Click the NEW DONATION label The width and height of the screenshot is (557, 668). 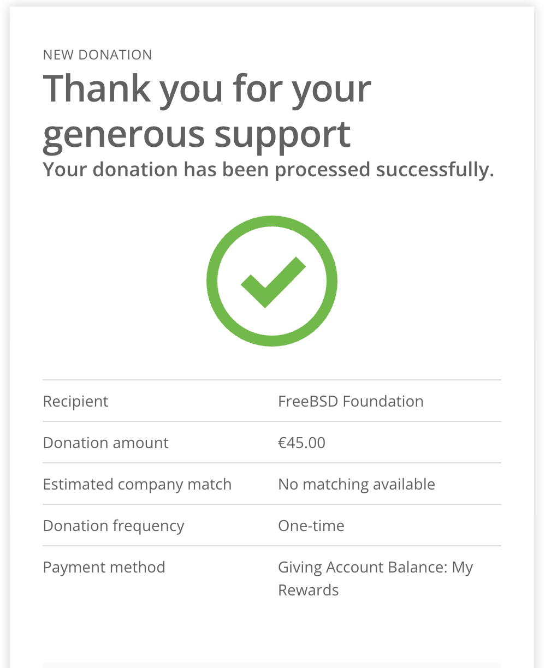[x=97, y=55]
